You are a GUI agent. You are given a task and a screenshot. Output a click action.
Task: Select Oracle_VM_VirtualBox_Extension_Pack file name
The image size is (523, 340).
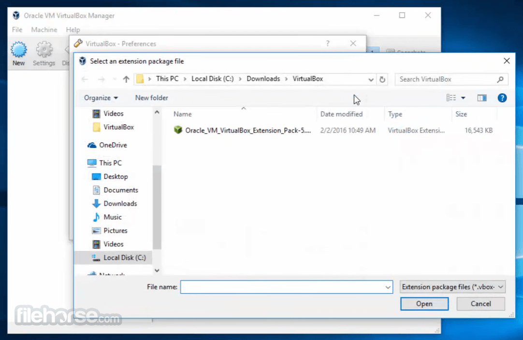coord(248,131)
